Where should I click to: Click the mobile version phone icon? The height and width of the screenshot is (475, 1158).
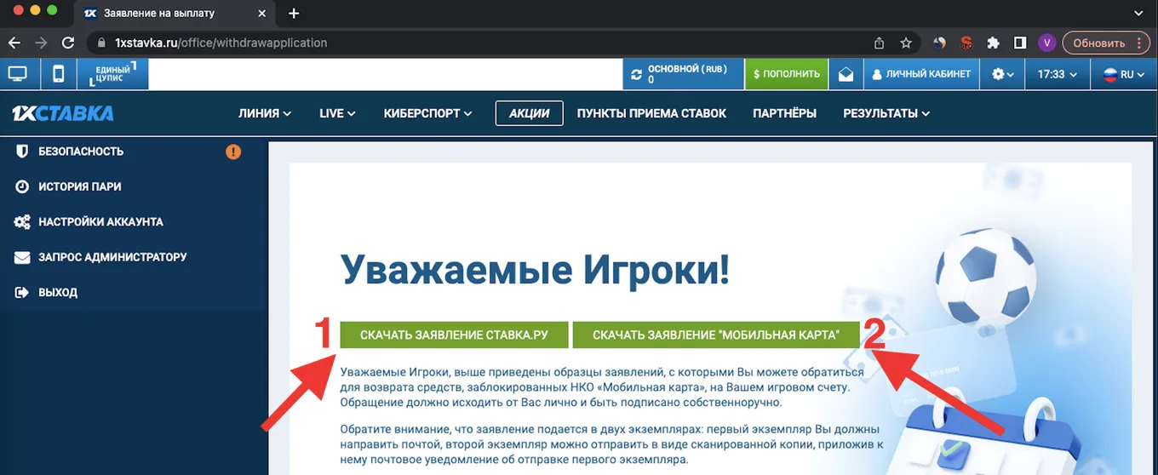(x=58, y=74)
